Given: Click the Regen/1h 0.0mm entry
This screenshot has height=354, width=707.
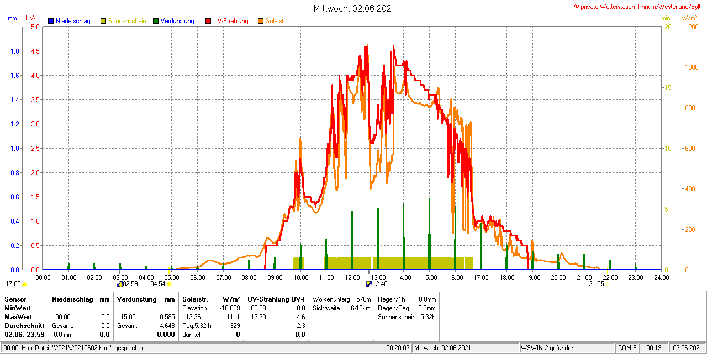Looking at the screenshot, I should coord(407,299).
